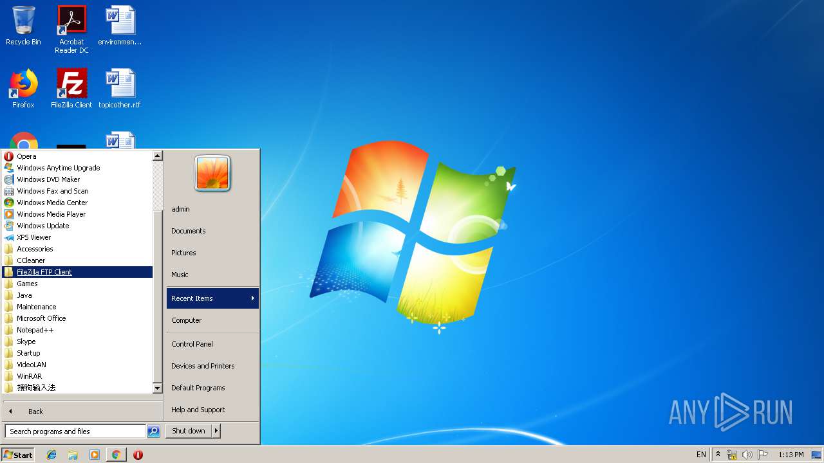Go Back to pinned programs
This screenshot has width=824, height=463.
click(x=82, y=412)
